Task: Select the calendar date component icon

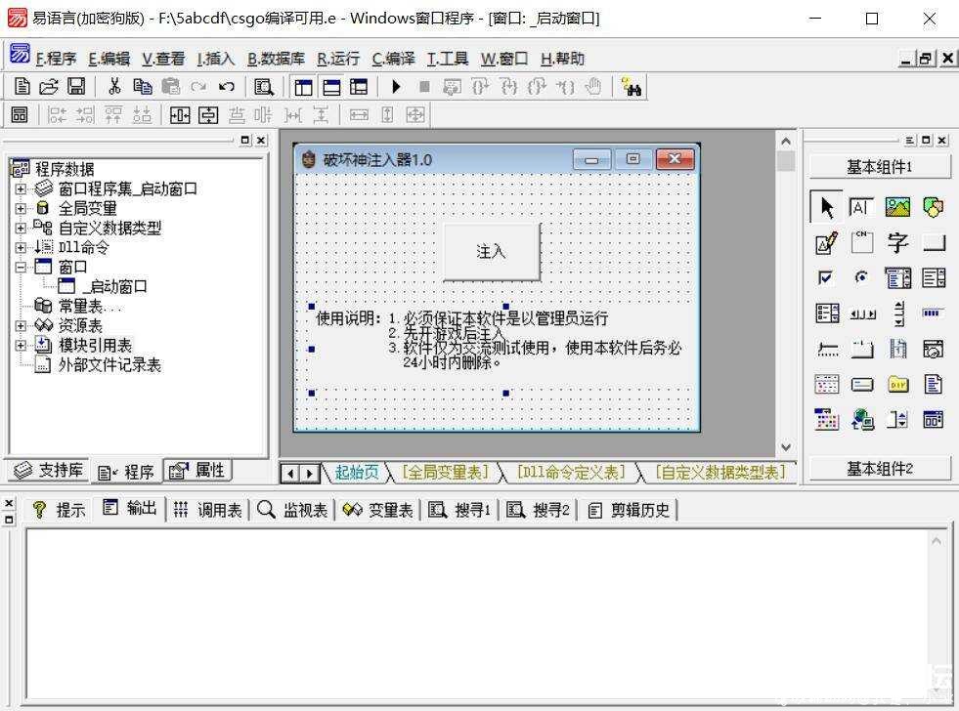Action: point(826,420)
